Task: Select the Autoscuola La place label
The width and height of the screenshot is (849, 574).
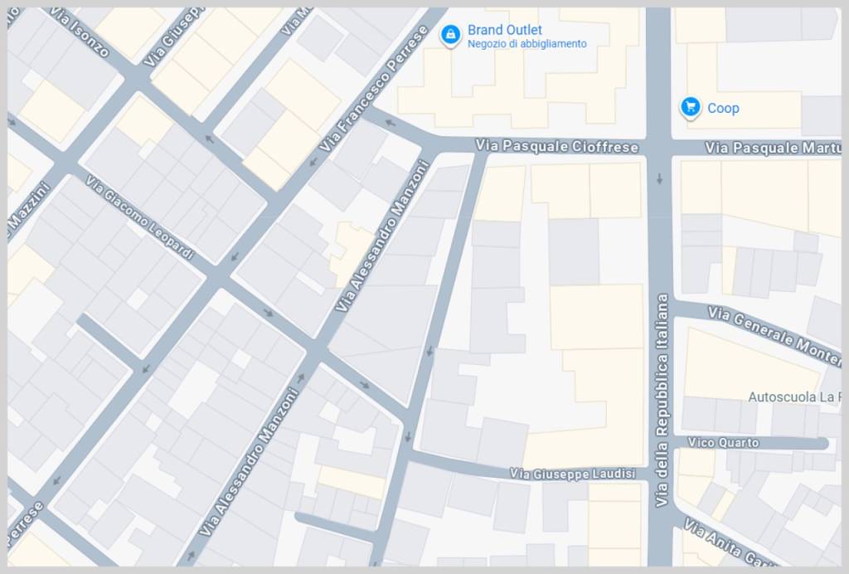Action: [x=793, y=396]
